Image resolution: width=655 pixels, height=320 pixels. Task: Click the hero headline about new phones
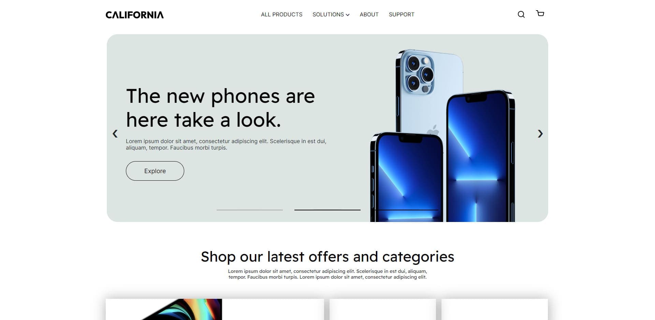220,108
